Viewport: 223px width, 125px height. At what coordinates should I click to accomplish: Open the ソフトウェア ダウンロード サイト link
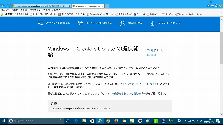138,84
